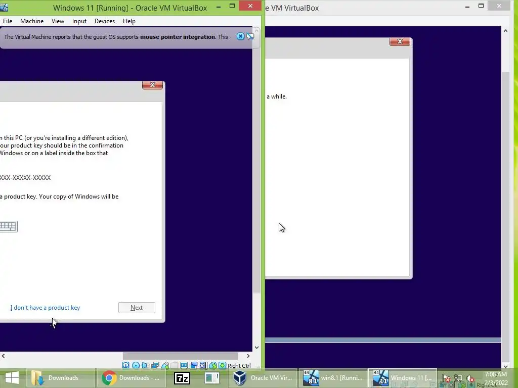Click the USB devices status icon
The image size is (518, 388).
pyautogui.click(x=165, y=365)
